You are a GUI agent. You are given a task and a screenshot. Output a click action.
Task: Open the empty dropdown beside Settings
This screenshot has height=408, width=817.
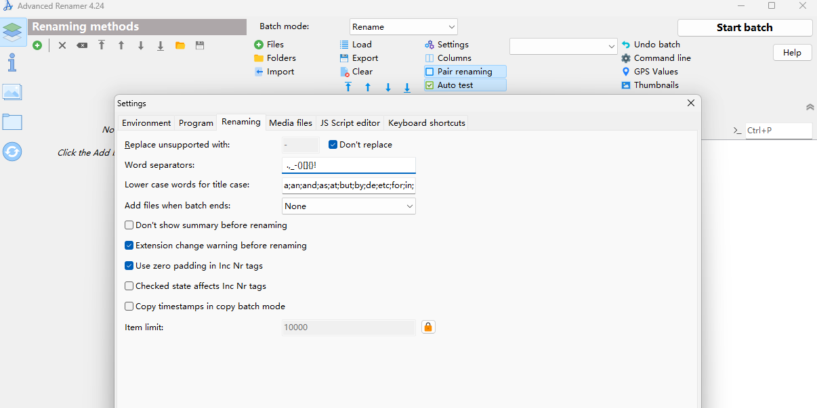563,46
